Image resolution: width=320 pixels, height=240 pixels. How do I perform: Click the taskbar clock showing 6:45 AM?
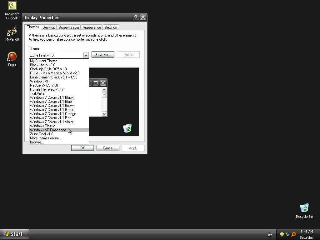coord(307,232)
